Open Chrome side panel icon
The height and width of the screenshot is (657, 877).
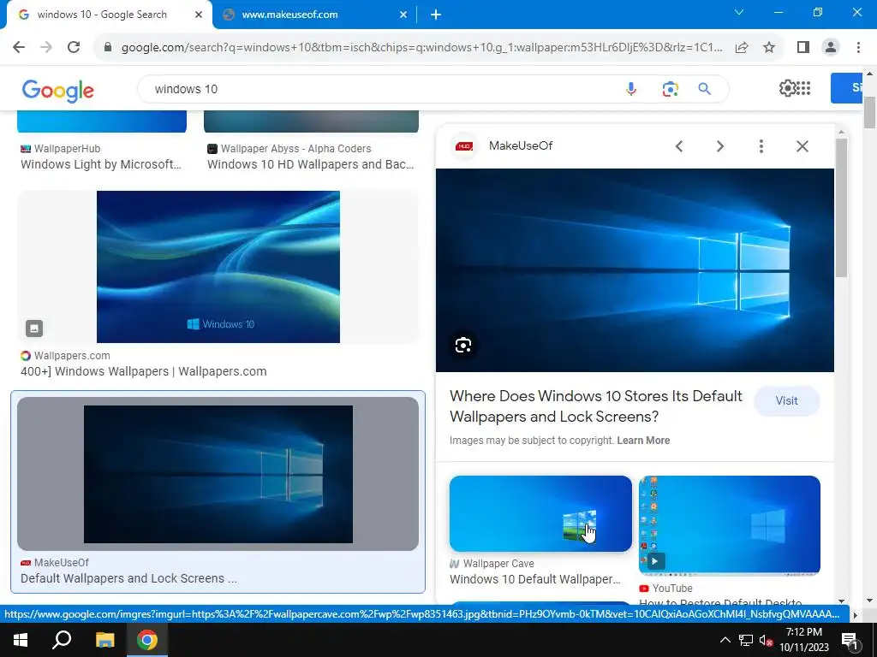pos(803,48)
